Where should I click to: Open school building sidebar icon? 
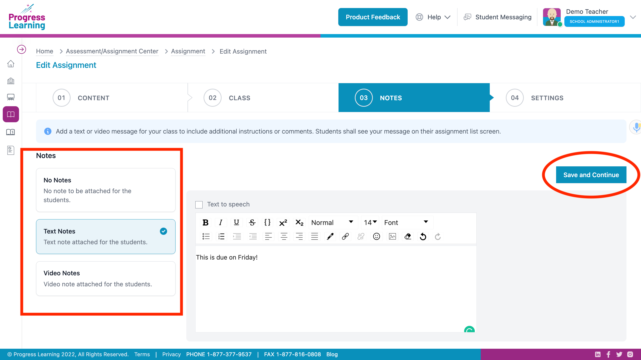click(x=11, y=81)
